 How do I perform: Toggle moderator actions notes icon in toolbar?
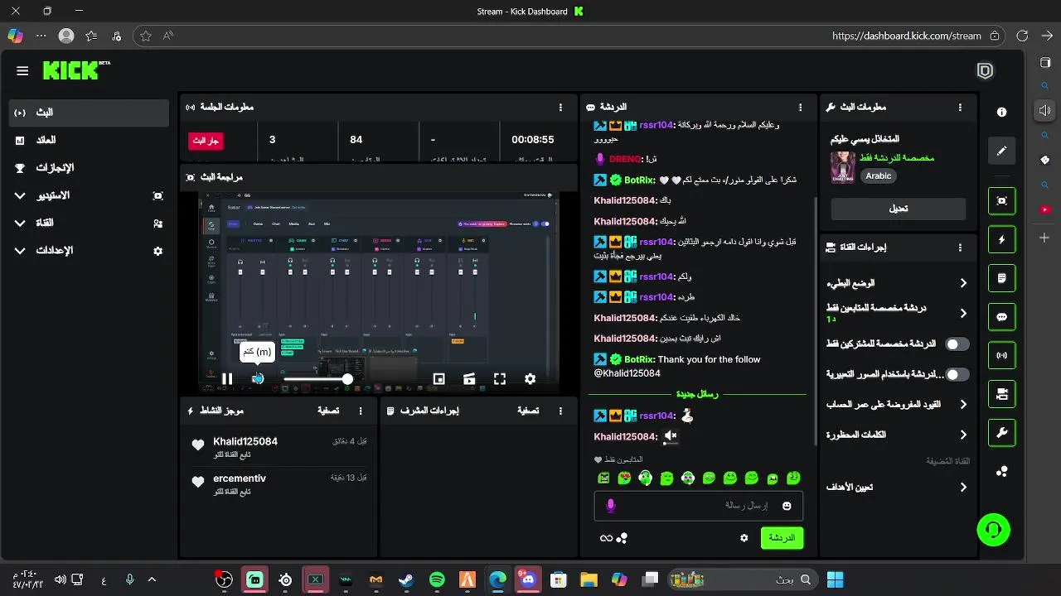click(1001, 279)
